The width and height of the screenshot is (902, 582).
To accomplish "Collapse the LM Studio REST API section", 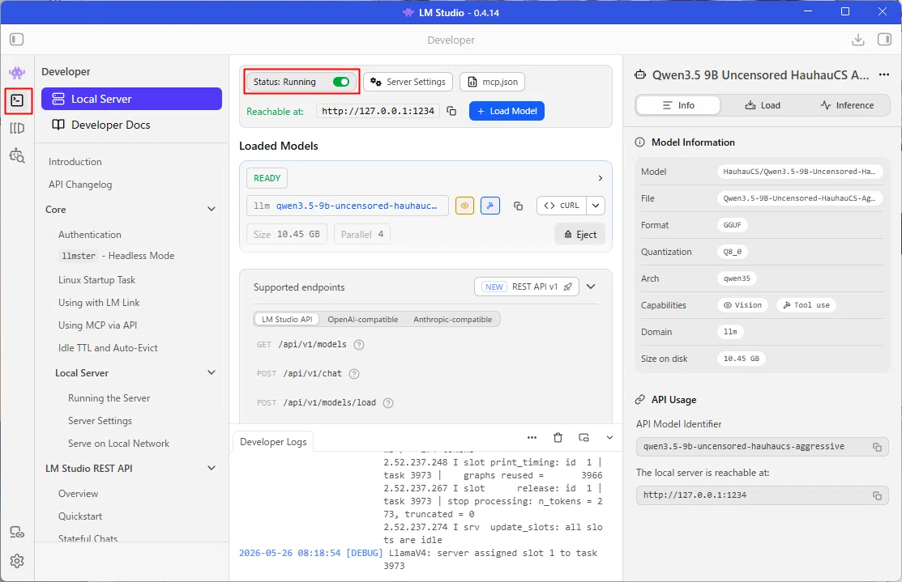I will tap(212, 468).
